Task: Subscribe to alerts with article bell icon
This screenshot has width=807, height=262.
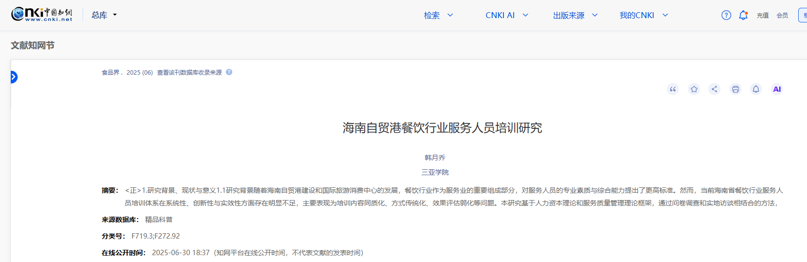Action: [x=756, y=89]
